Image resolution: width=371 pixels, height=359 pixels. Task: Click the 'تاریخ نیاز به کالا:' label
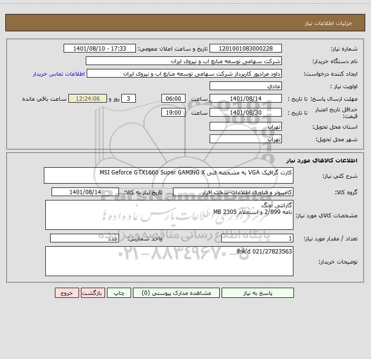pos(143,192)
